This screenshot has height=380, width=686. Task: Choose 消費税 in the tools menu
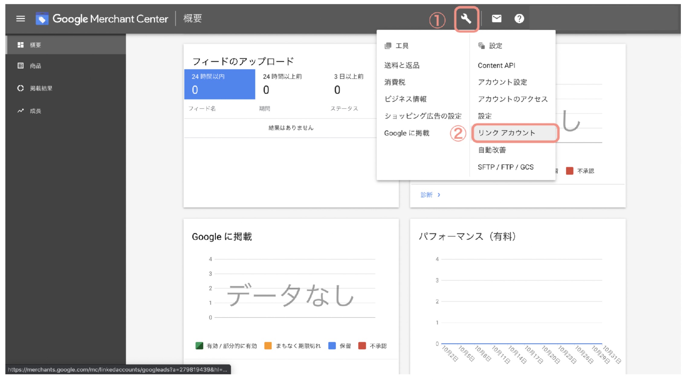click(x=395, y=82)
